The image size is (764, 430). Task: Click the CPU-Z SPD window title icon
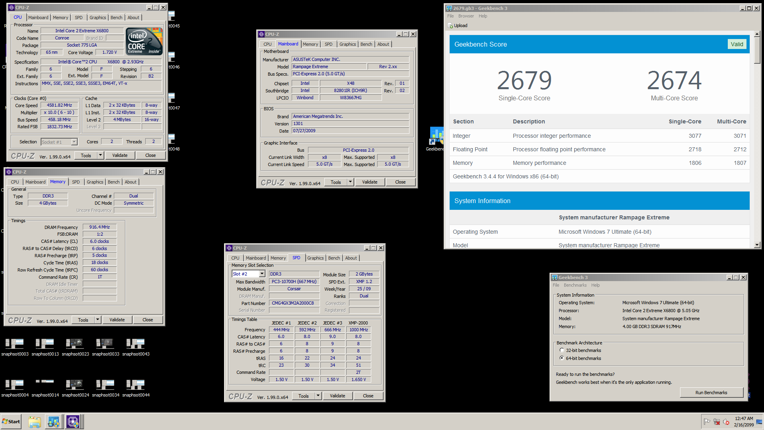pos(229,248)
